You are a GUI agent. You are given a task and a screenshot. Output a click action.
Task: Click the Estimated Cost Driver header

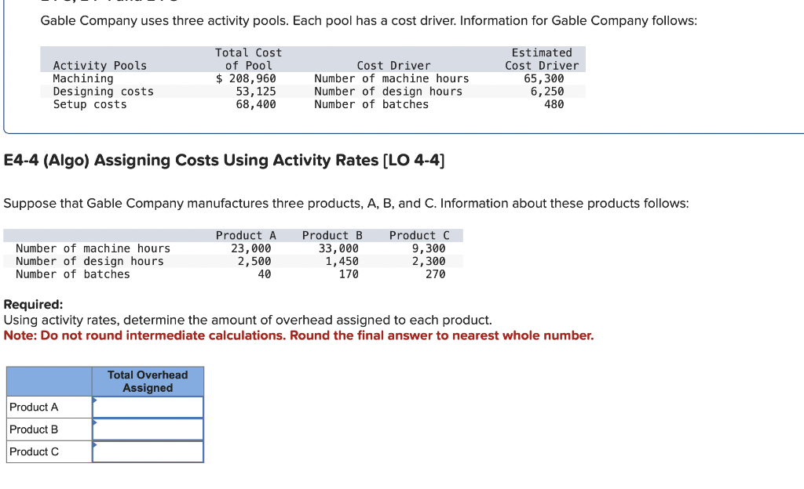pyautogui.click(x=542, y=59)
